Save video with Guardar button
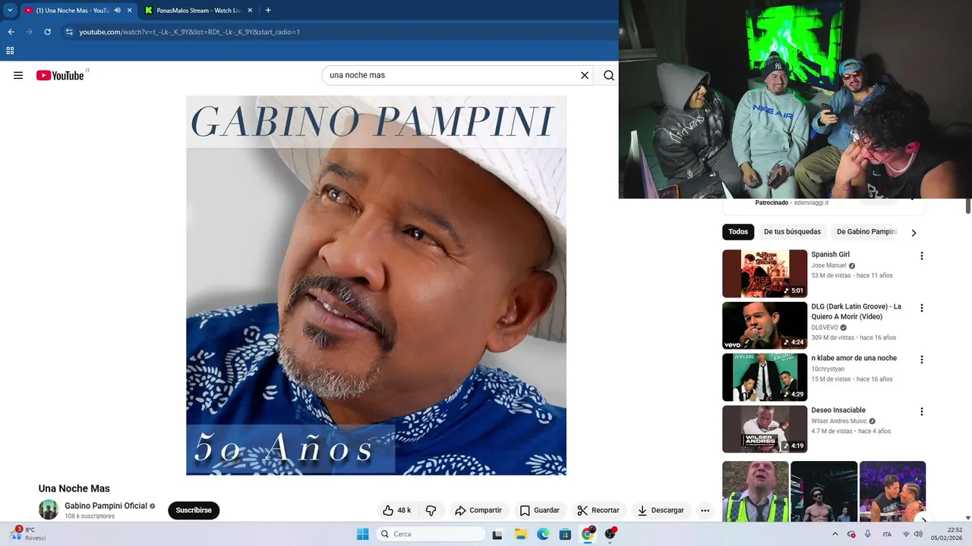 click(539, 510)
